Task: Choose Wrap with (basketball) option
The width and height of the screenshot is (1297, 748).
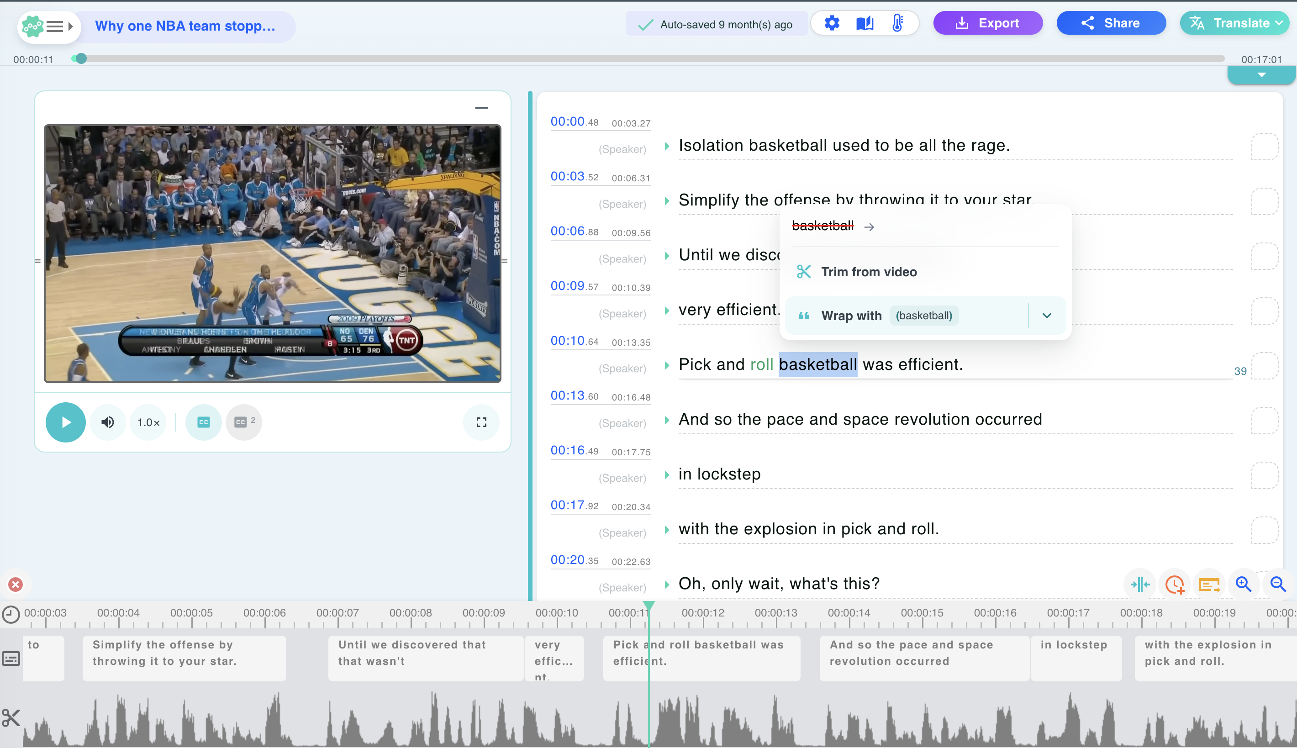Action: pos(907,316)
